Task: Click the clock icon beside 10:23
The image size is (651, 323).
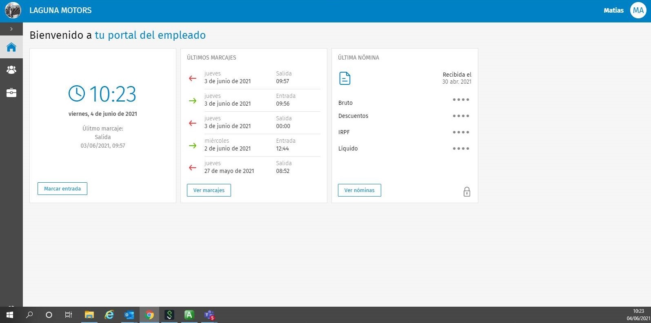Action: click(x=77, y=94)
